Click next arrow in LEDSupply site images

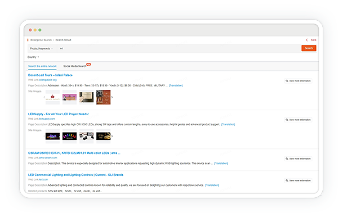[x=112, y=136]
